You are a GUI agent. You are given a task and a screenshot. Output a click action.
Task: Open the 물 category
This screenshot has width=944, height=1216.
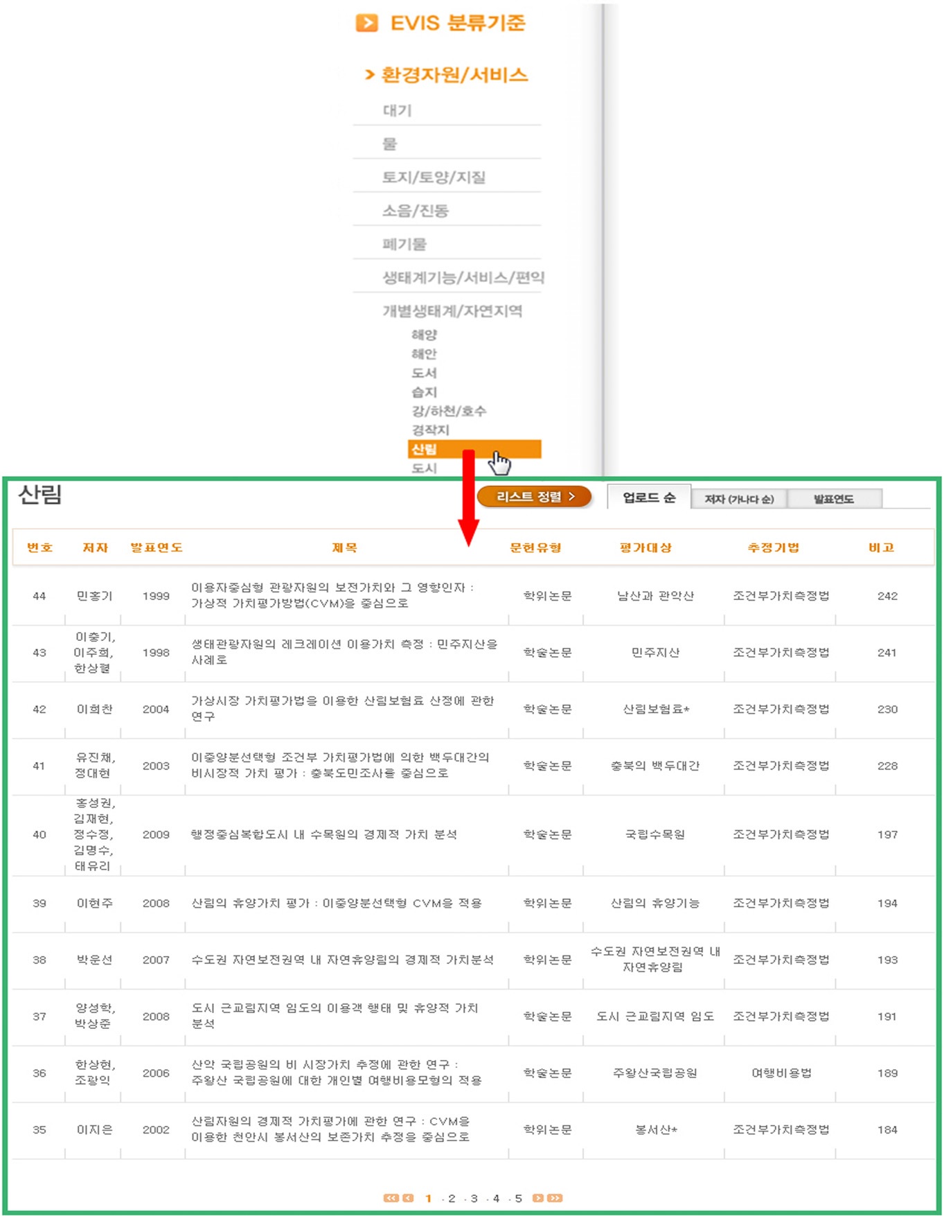[x=390, y=144]
